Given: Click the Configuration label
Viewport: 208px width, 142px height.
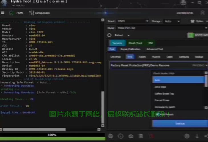Looking at the screenshot, I should (x=42, y=13).
